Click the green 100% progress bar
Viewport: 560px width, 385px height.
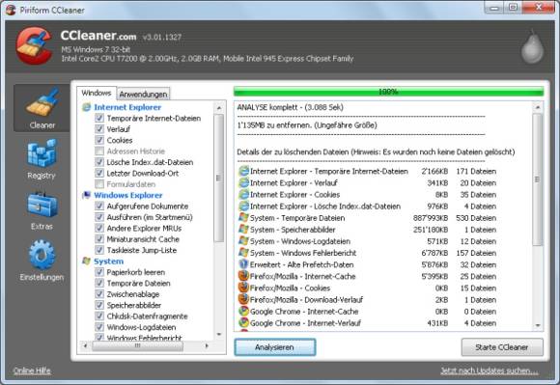388,92
